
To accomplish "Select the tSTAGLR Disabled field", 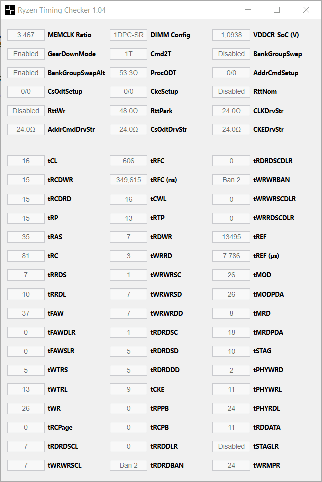I will tap(232, 446).
